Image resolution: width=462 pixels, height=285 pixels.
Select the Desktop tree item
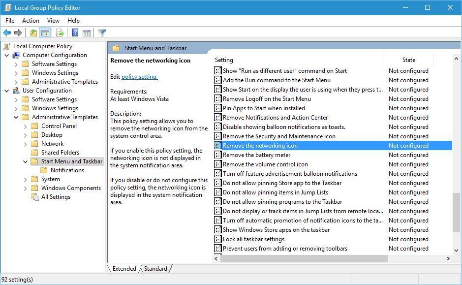pyautogui.click(x=52, y=135)
